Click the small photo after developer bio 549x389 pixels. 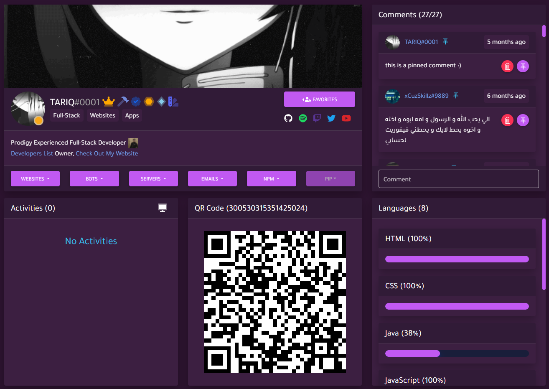[133, 143]
